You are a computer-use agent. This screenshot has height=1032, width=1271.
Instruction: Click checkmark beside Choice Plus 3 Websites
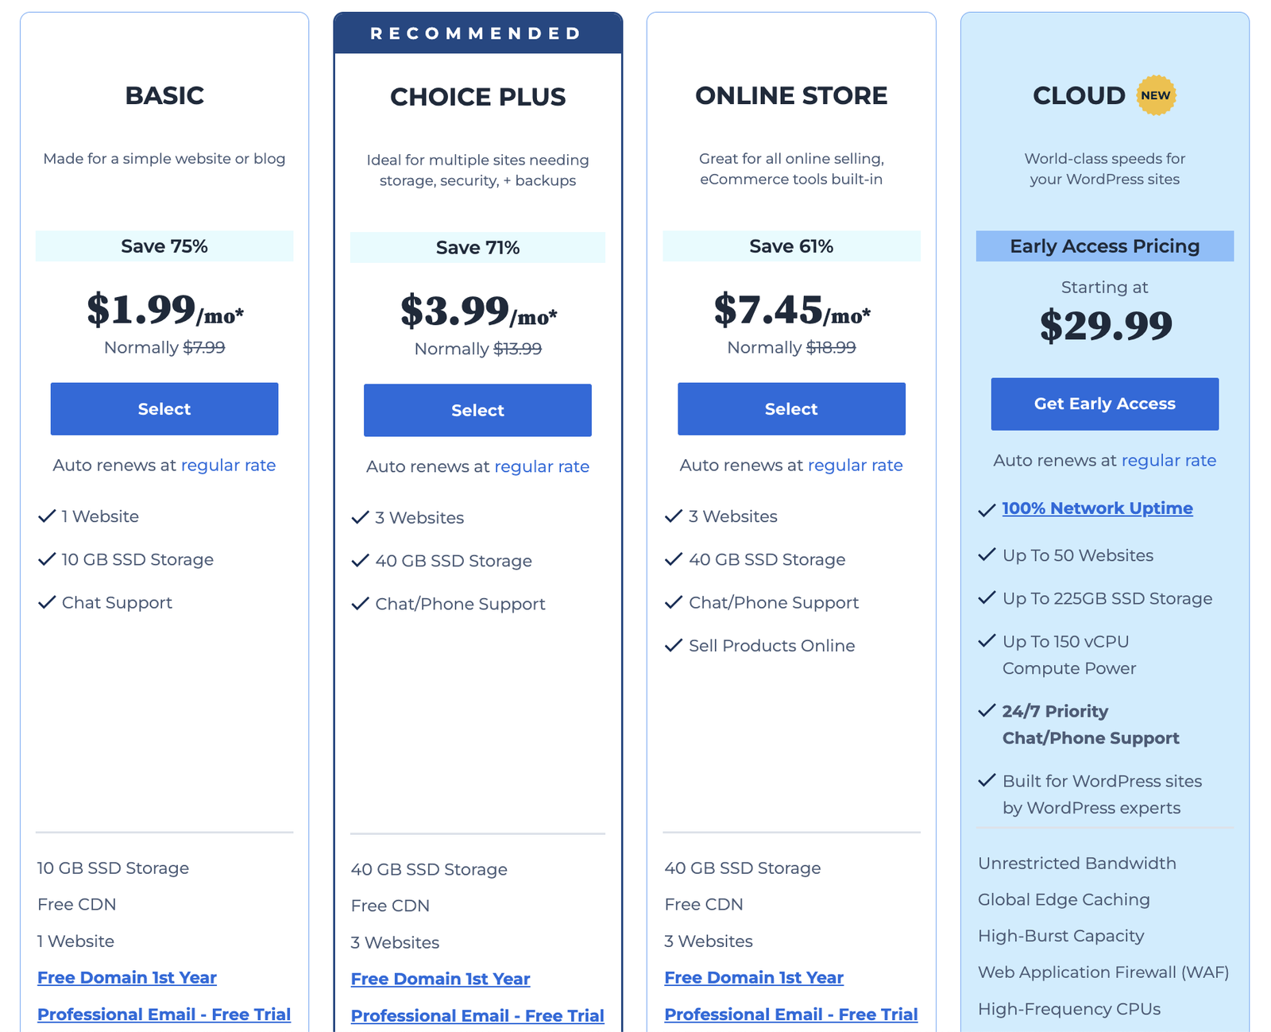point(361,518)
